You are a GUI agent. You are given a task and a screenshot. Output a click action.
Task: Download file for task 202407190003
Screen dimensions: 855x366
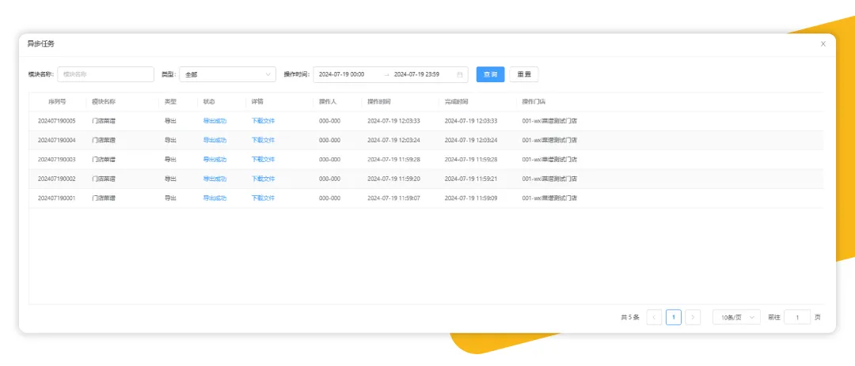click(263, 160)
